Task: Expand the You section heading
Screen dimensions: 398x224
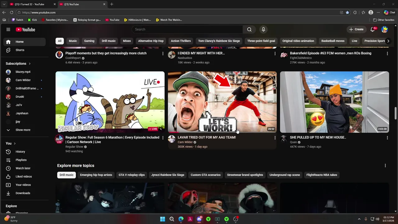Action: 11,143
